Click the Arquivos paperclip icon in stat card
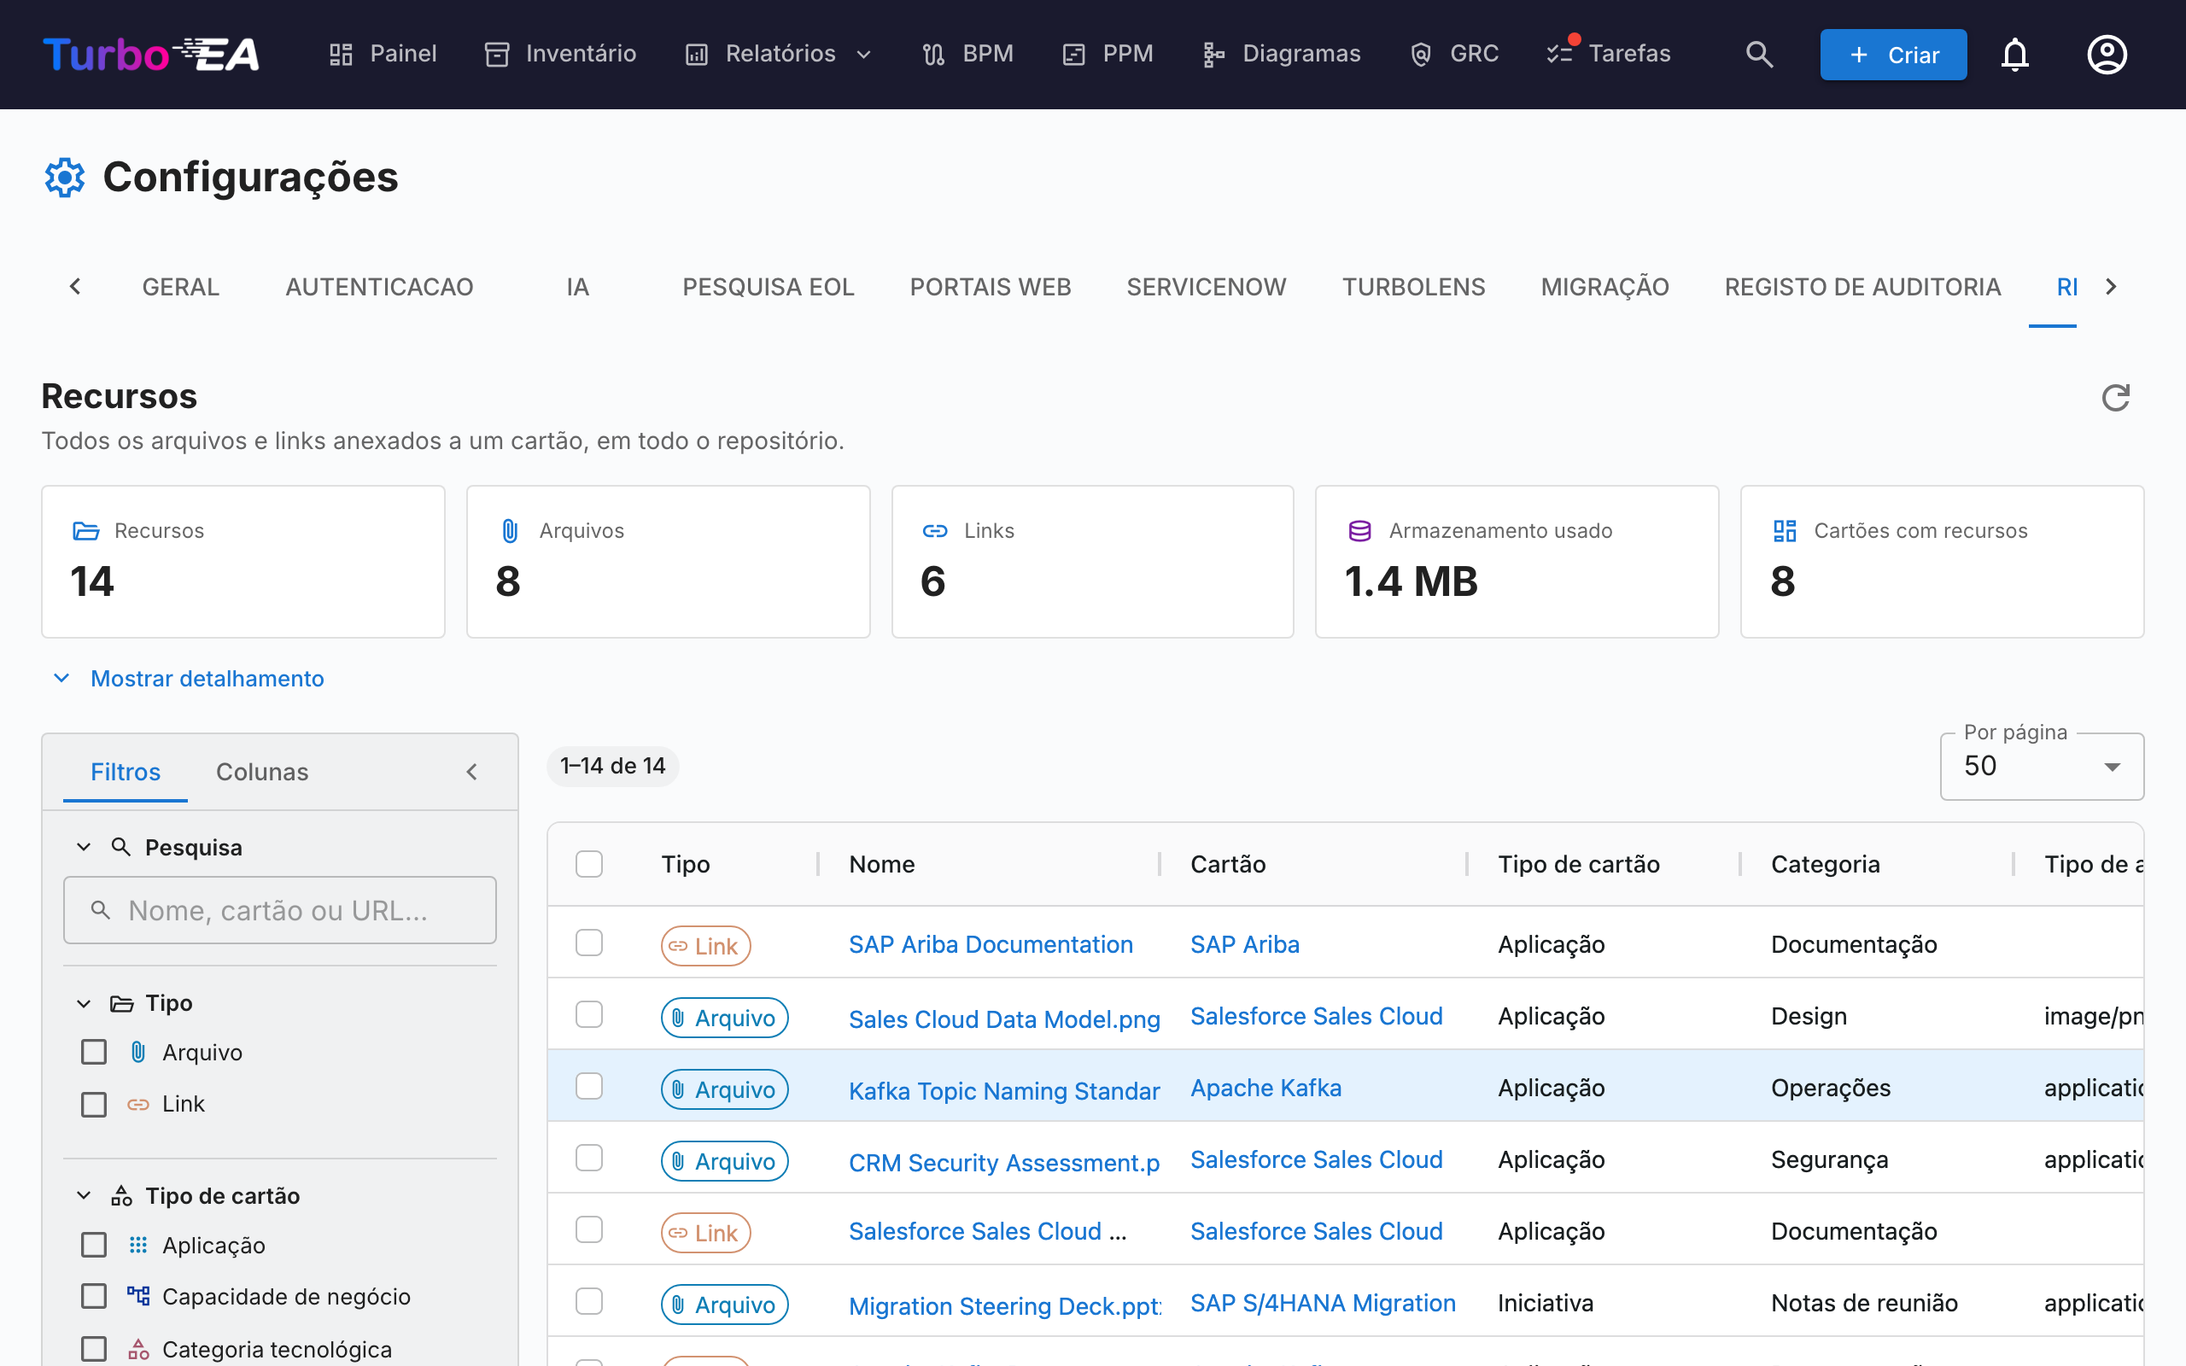Viewport: 2186px width, 1366px height. (x=511, y=531)
